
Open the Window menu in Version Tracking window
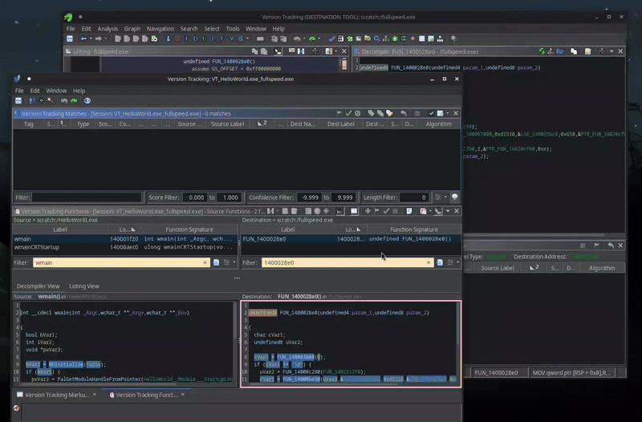click(x=56, y=91)
